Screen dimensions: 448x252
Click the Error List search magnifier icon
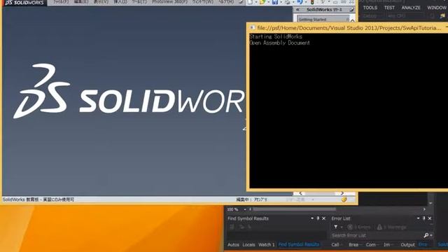tap(426, 235)
